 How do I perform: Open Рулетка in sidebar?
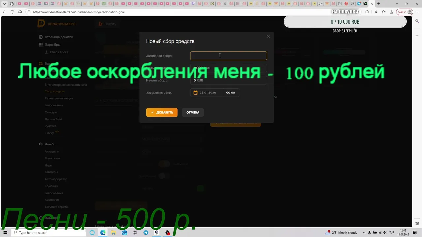point(50,126)
